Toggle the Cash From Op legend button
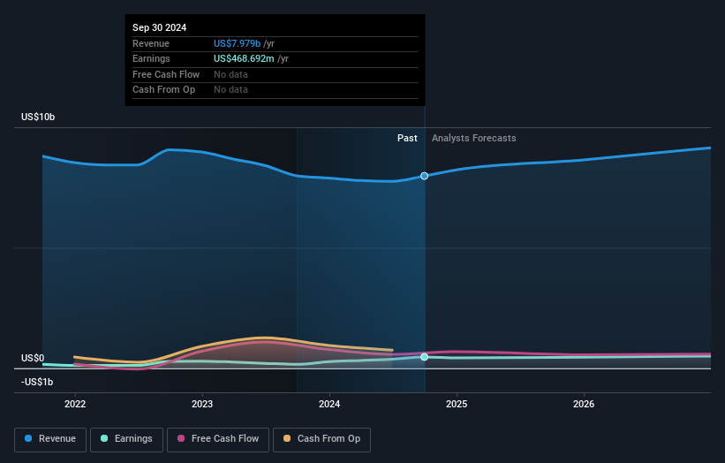Viewport: 725px width, 463px height. [321, 439]
